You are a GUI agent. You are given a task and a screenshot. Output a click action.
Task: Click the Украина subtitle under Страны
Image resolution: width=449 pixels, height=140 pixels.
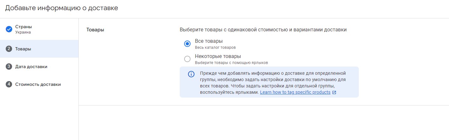pyautogui.click(x=23, y=32)
